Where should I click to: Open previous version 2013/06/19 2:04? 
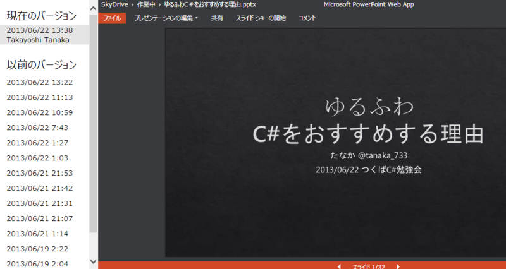[37, 264]
